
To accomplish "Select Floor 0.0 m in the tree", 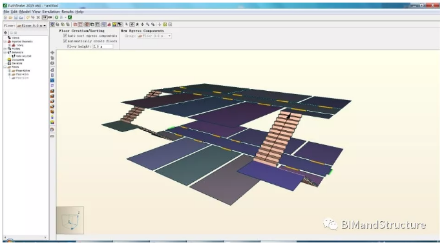I will 22,78.
